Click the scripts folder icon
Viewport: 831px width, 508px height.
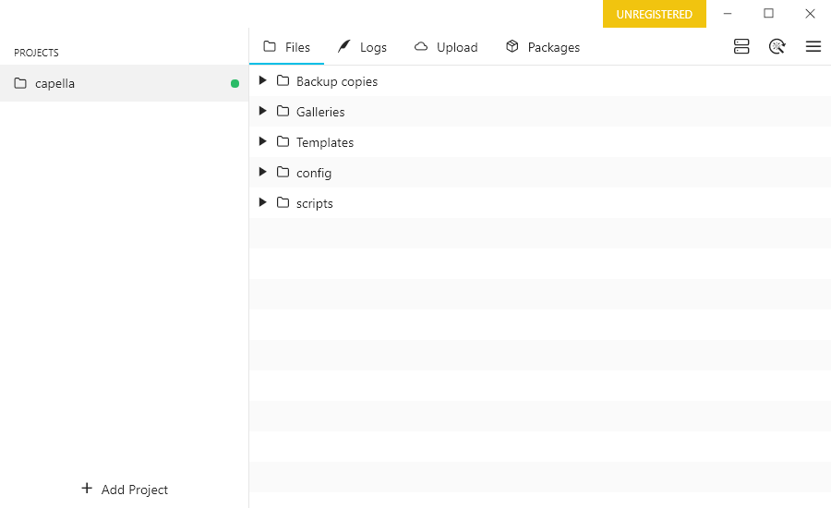283,203
